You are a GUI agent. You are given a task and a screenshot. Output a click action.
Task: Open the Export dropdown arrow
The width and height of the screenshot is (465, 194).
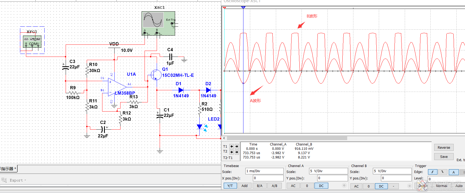point(25,180)
